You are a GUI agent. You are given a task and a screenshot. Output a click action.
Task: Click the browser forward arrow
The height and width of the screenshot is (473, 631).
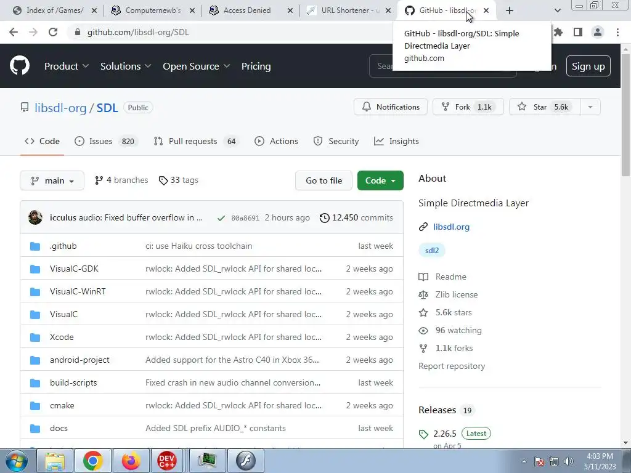tap(33, 32)
